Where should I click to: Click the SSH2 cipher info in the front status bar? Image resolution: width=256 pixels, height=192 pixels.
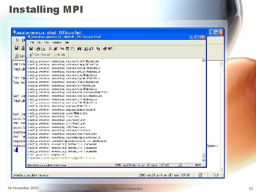136,165
